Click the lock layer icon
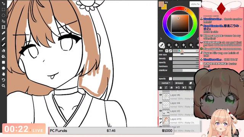 pos(161,88)
